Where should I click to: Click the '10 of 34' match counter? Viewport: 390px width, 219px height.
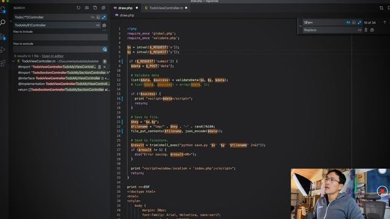tap(370, 23)
